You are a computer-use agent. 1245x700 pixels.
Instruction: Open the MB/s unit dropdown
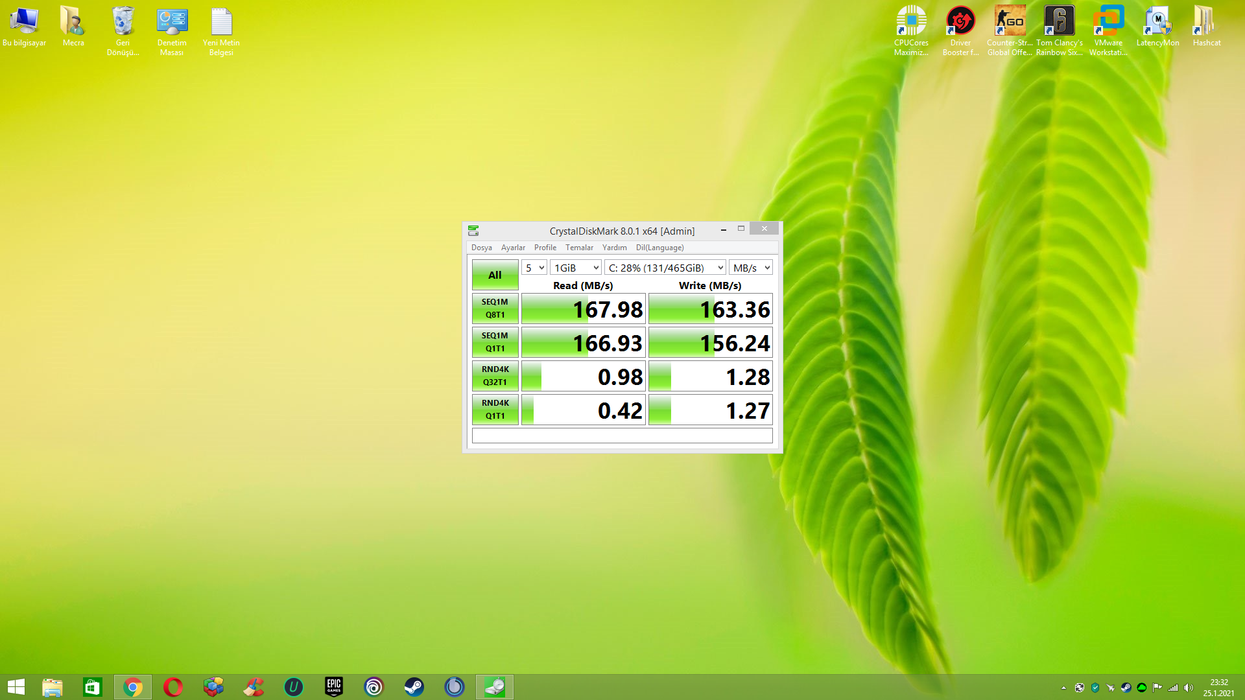point(751,268)
